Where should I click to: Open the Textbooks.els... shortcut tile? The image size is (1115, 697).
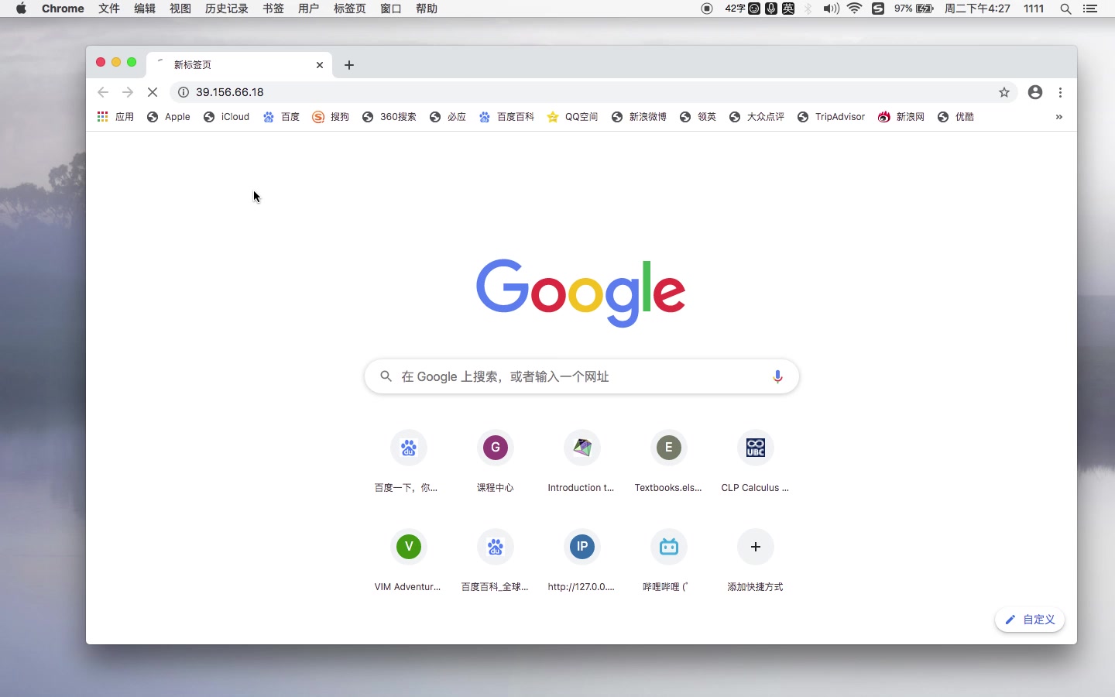tap(668, 462)
